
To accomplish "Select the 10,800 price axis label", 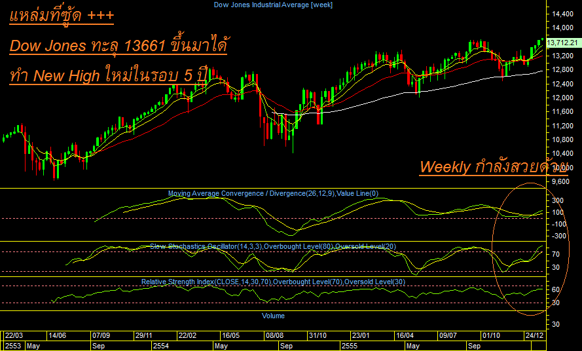I will pos(563,139).
